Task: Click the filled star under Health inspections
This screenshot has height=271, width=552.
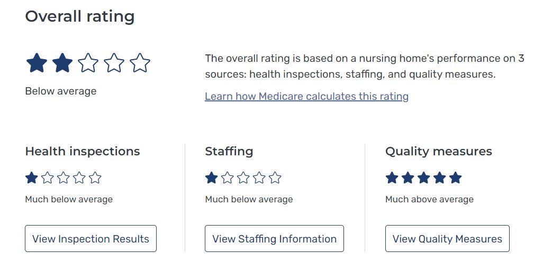Action: pyautogui.click(x=32, y=178)
